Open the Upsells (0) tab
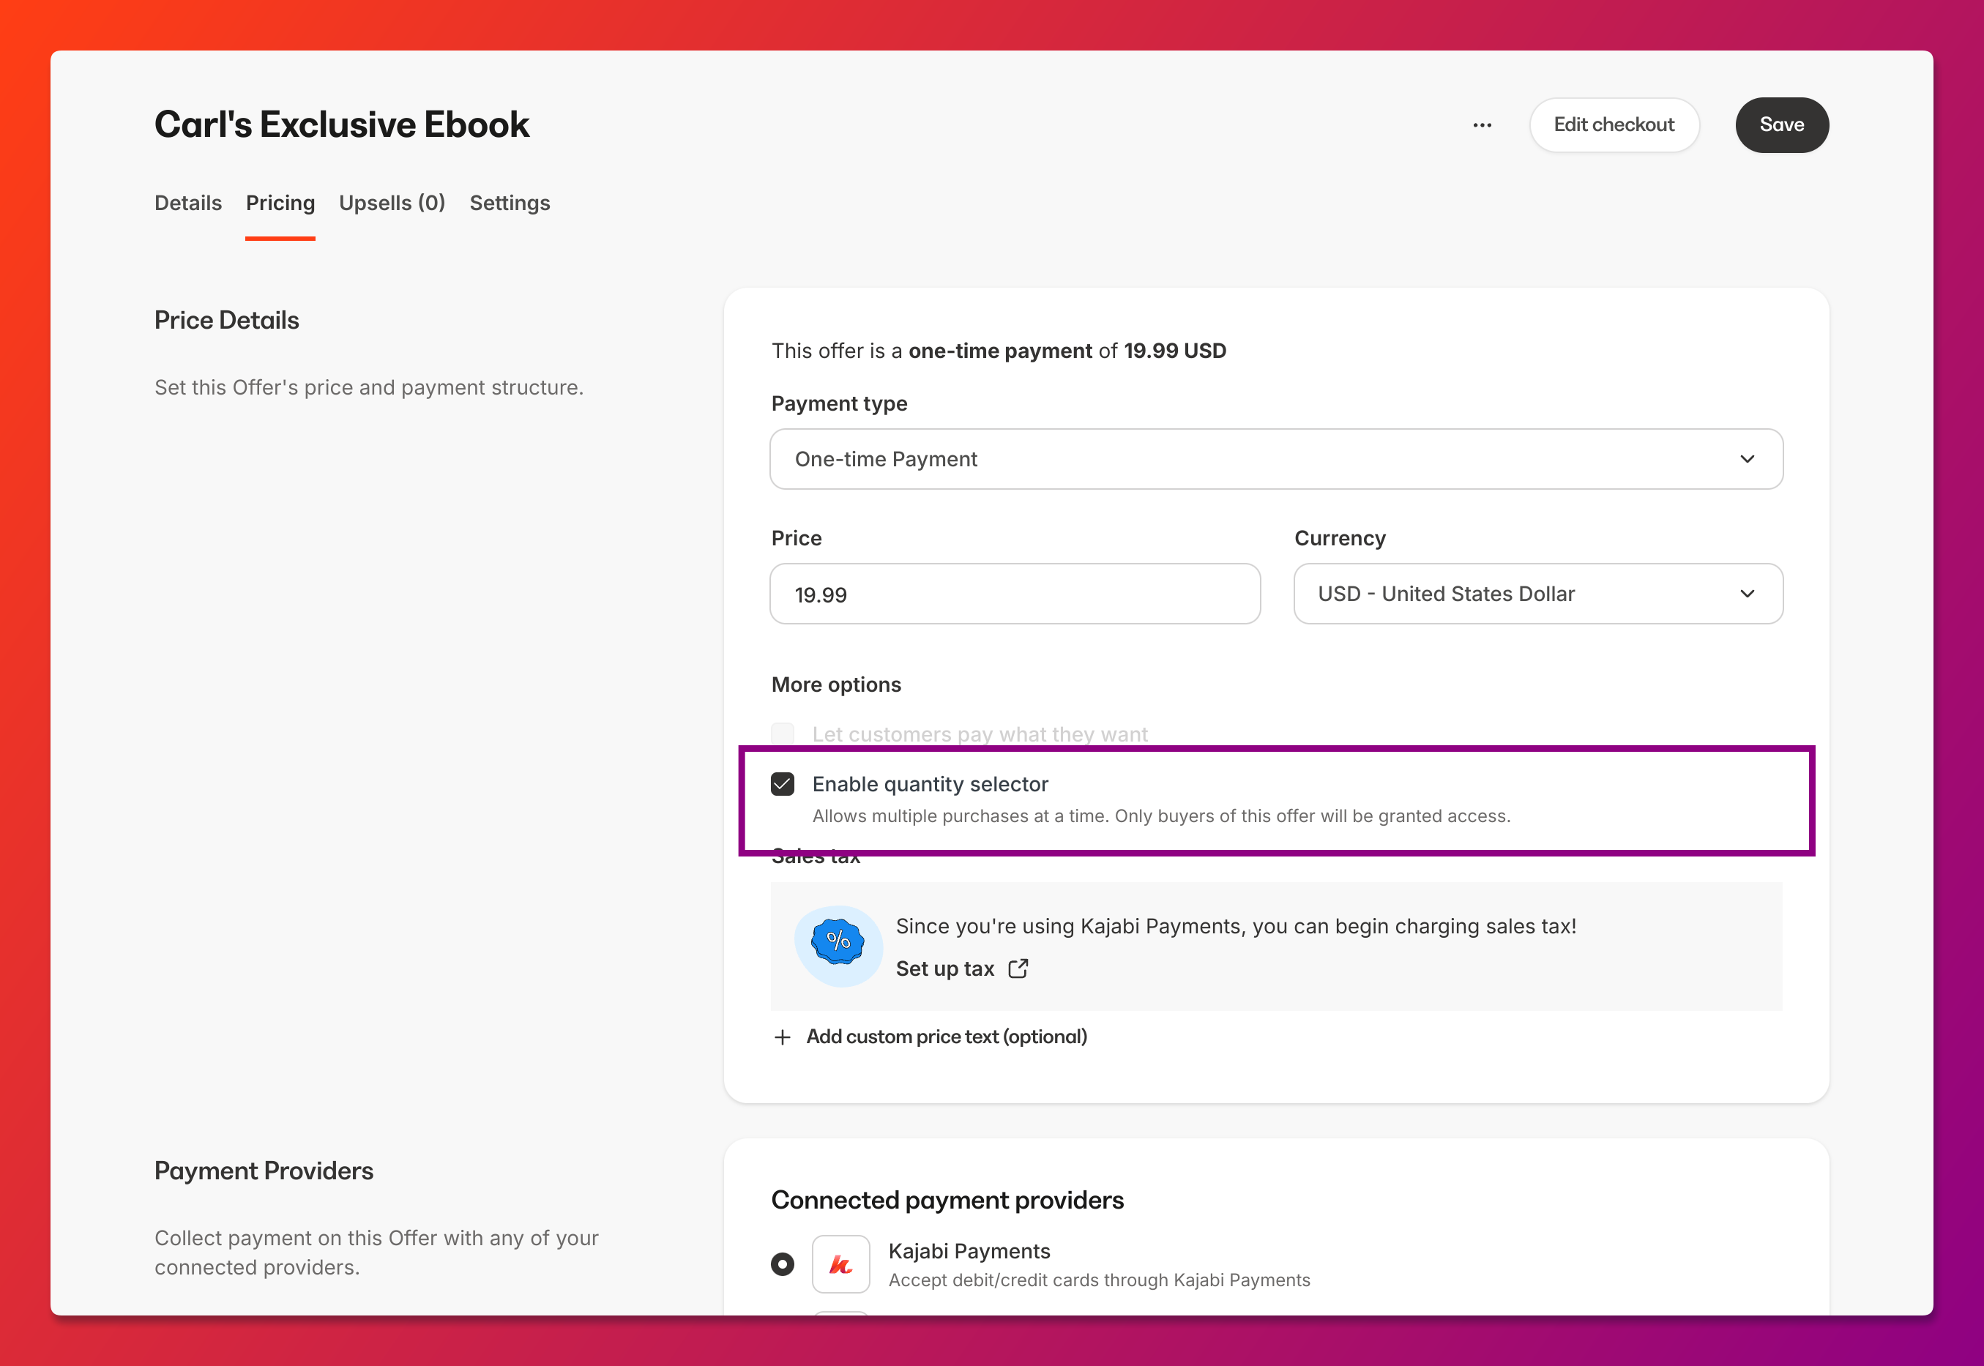This screenshot has width=1984, height=1366. coord(392,203)
